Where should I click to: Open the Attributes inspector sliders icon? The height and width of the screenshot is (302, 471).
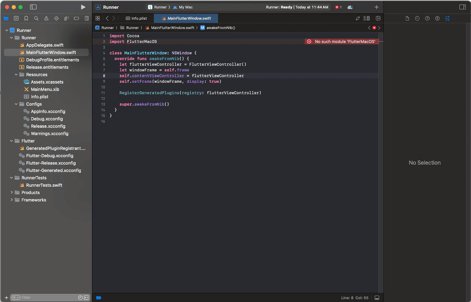click(x=447, y=18)
